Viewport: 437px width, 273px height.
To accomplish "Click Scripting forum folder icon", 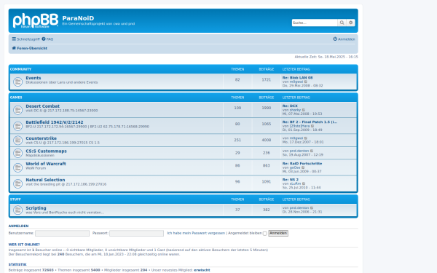I will pos(17,210).
